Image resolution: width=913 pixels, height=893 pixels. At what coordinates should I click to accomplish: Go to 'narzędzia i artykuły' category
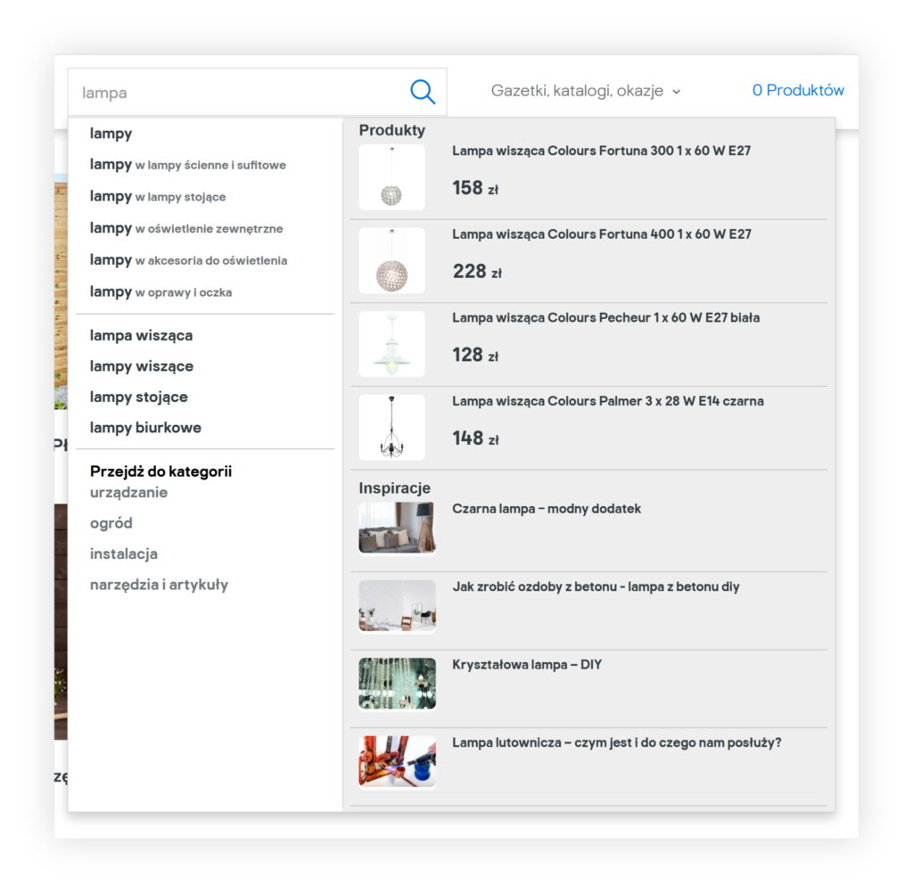tap(159, 585)
